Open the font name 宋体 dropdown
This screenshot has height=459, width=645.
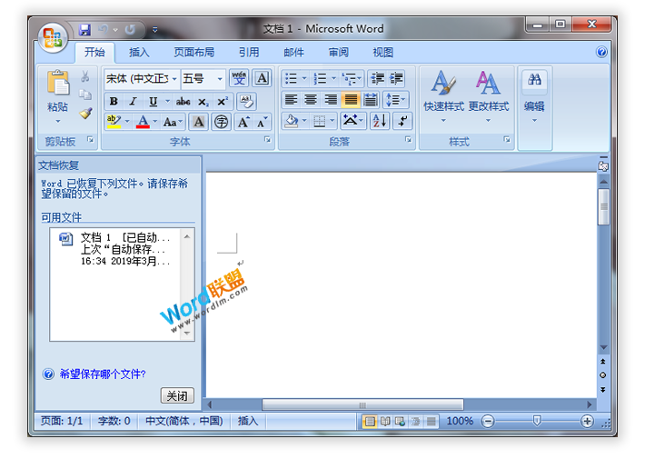pos(174,79)
